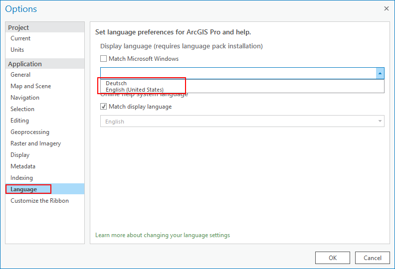Screen dimensions: 395x269
Task: Click the Application section header
Action: click(45, 64)
